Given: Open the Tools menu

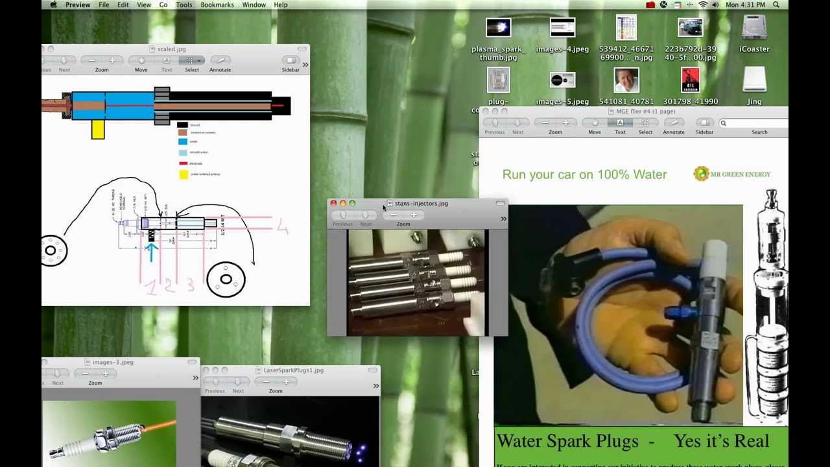Looking at the screenshot, I should pos(184,5).
